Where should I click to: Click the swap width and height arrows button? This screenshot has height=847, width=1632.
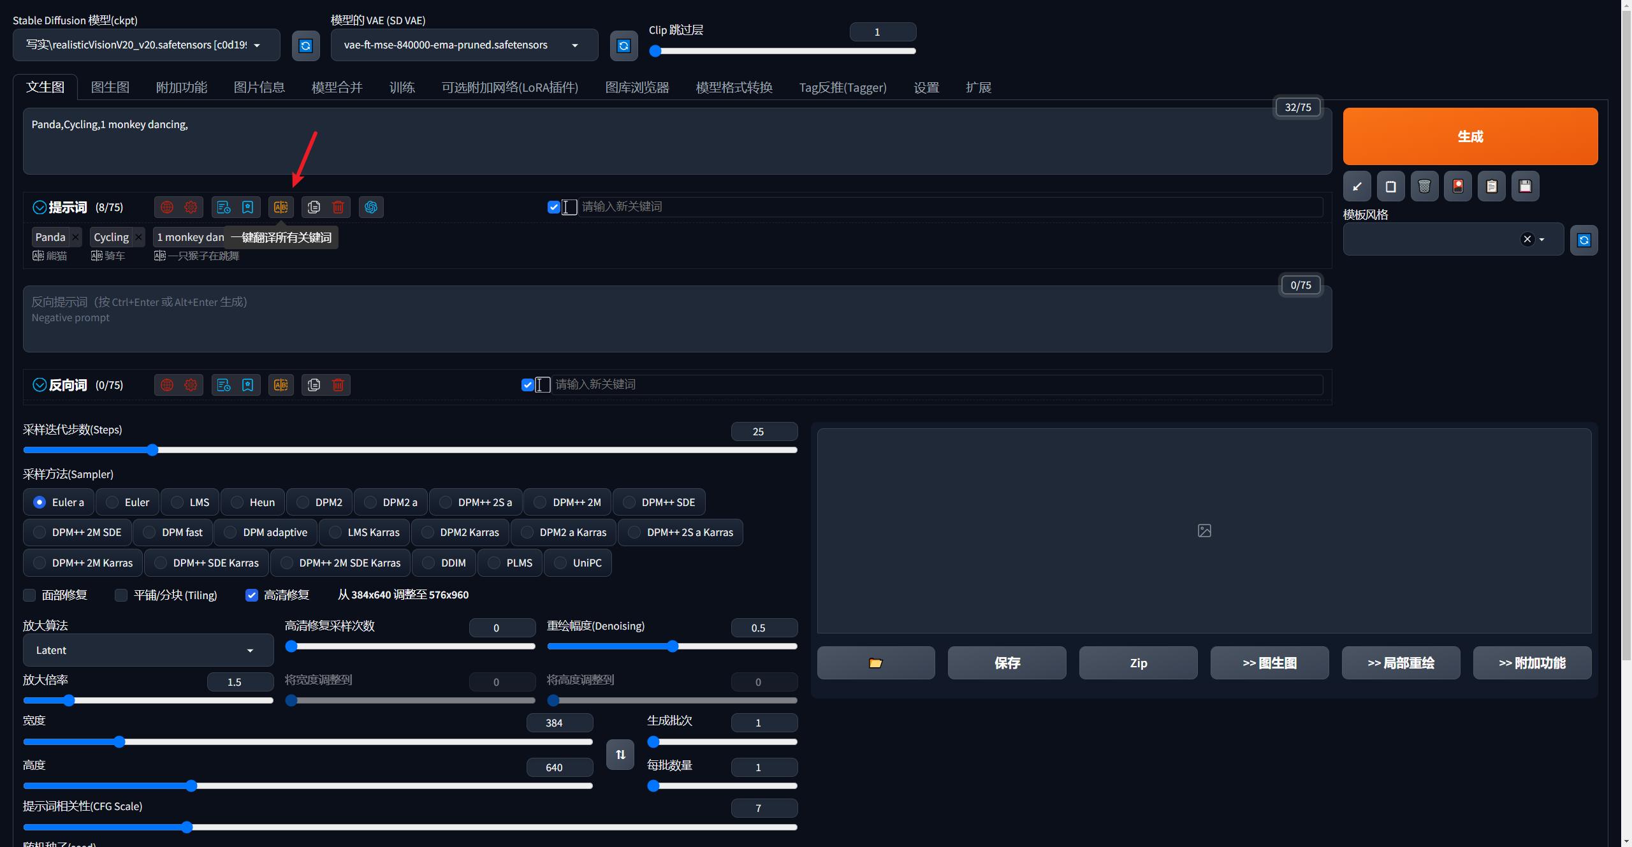coord(620,755)
